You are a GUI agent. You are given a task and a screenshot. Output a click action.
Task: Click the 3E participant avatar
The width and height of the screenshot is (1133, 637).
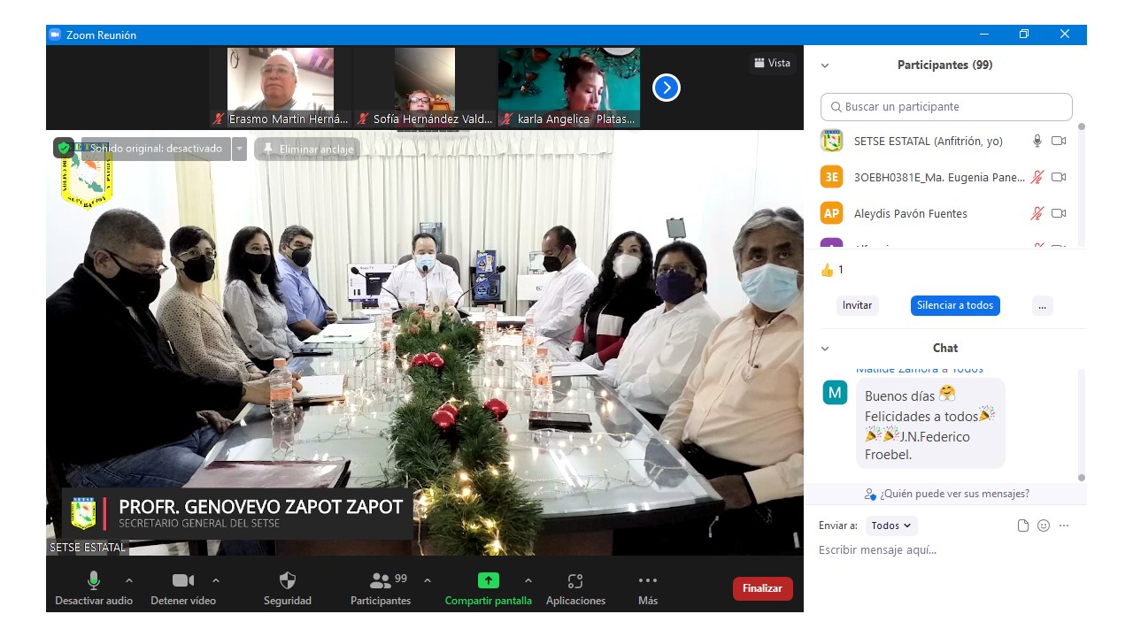tap(831, 177)
